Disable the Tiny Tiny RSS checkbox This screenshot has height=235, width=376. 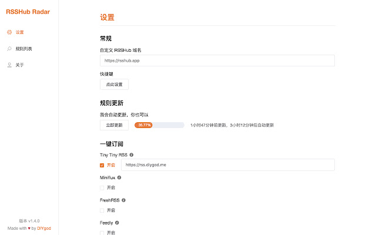102,165
